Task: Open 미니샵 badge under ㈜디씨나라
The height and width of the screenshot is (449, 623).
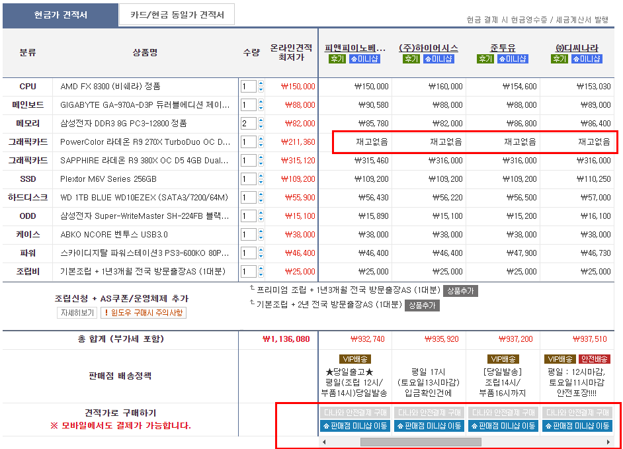Action: pyautogui.click(x=587, y=59)
